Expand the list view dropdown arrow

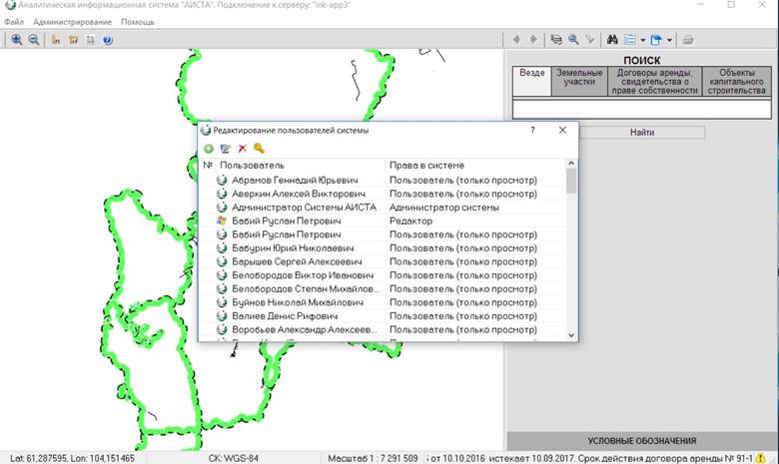[x=643, y=40]
